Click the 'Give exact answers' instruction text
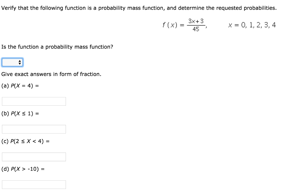The height and width of the screenshot is (190, 286). pyautogui.click(x=51, y=74)
